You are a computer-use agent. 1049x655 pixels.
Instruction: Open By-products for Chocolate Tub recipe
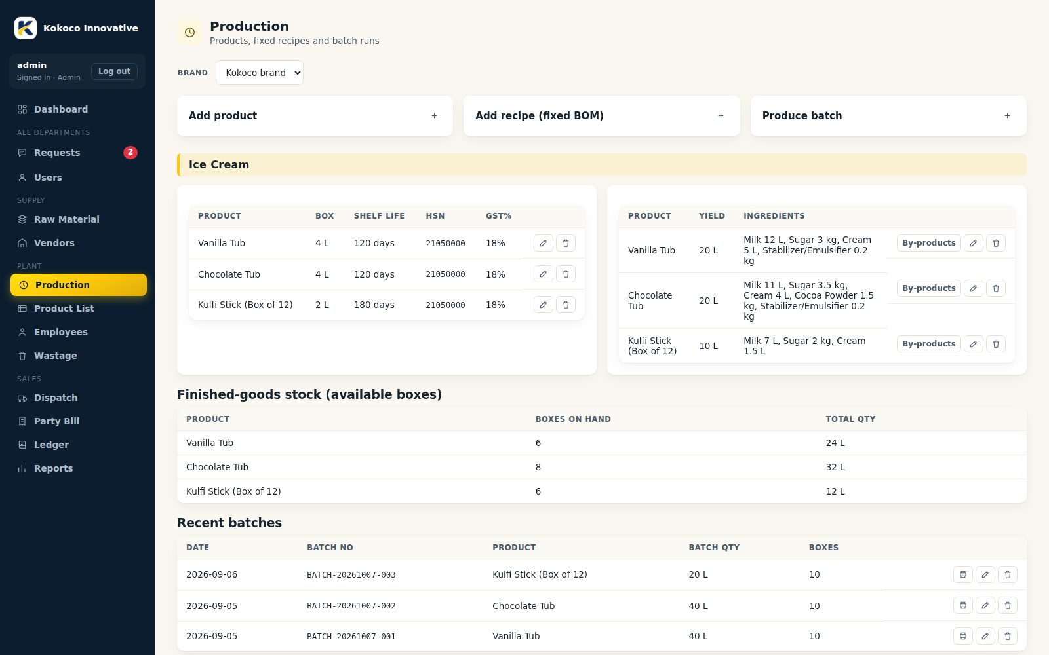928,288
